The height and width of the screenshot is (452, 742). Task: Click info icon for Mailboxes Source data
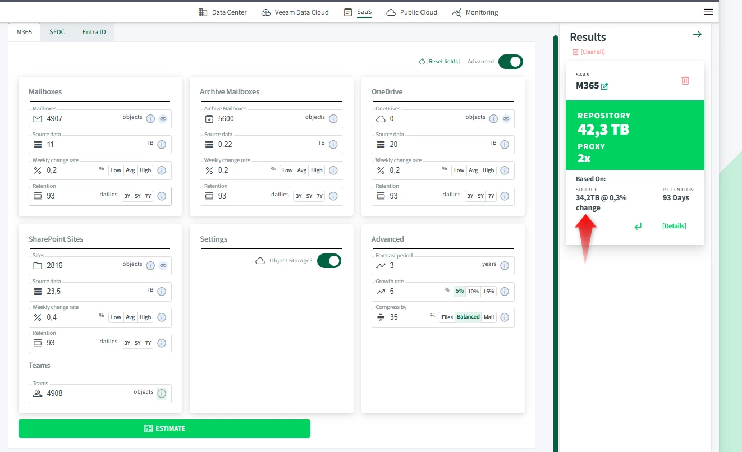point(162,145)
